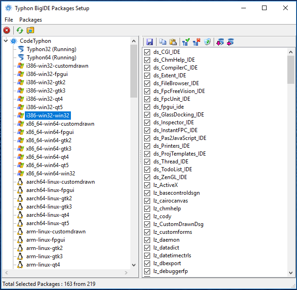Click the ds_Inspector_IDE package name
The height and width of the screenshot is (290, 297).
174,122
